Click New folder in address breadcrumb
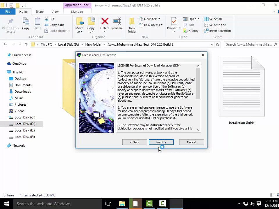 [x=93, y=44]
